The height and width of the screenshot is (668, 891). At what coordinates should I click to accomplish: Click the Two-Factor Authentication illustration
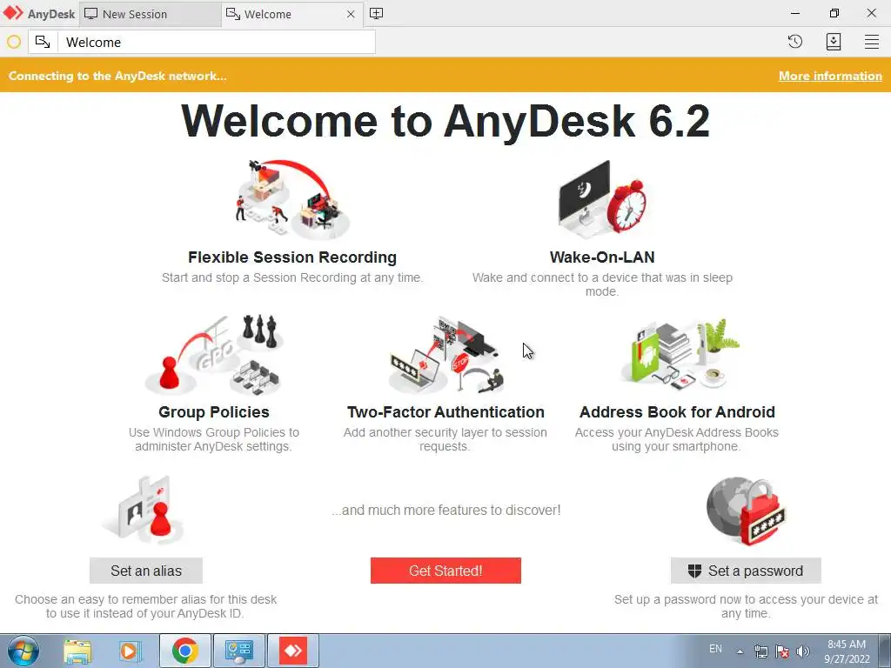click(x=446, y=355)
